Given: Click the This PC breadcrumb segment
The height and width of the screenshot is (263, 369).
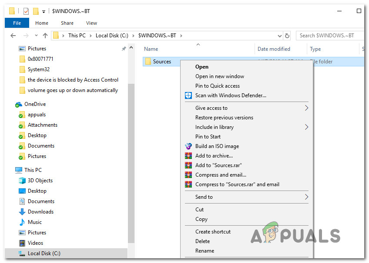Looking at the screenshot, I should point(77,36).
